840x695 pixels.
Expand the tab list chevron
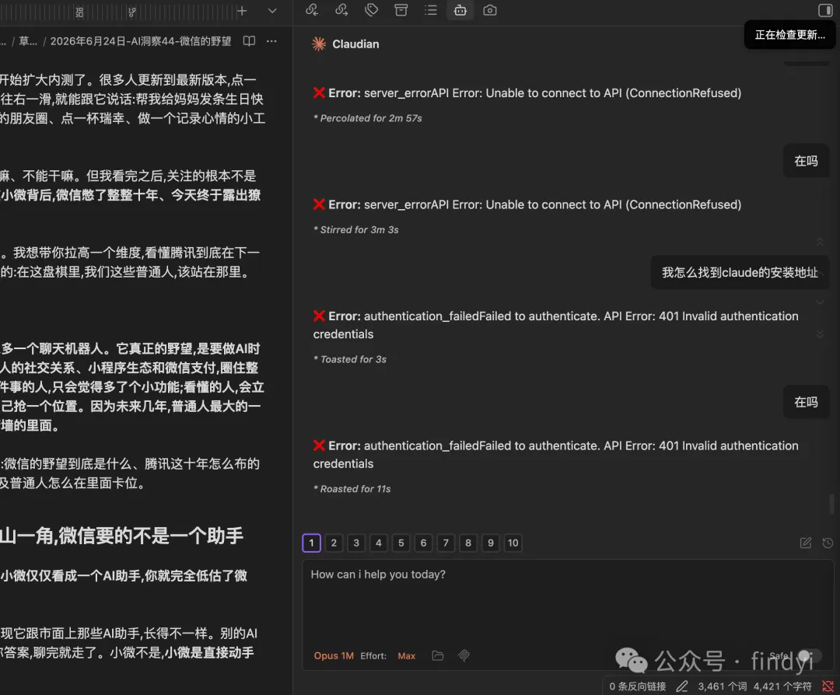click(x=272, y=11)
